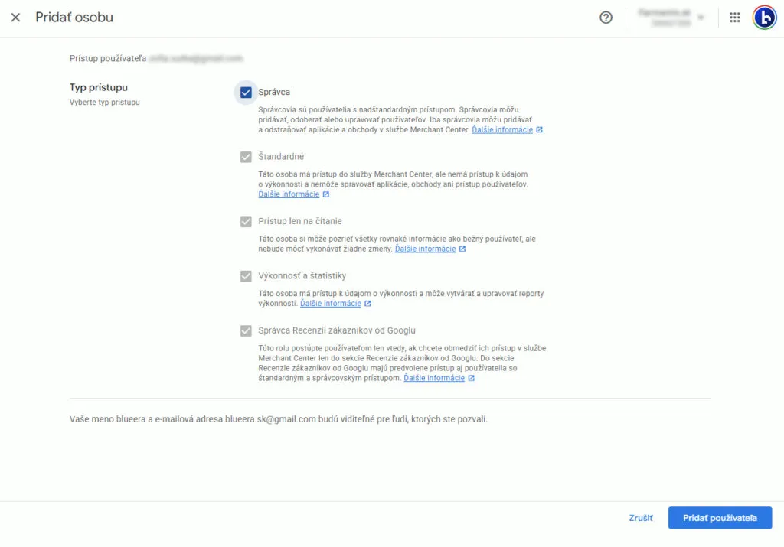Open the help question mark icon
The height and width of the screenshot is (547, 784).
tap(606, 18)
